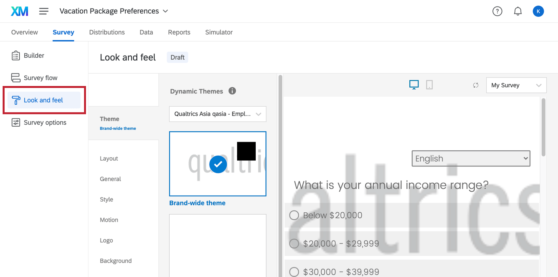Image resolution: width=558 pixels, height=277 pixels.
Task: Click the refresh preview icon
Action: click(x=476, y=85)
